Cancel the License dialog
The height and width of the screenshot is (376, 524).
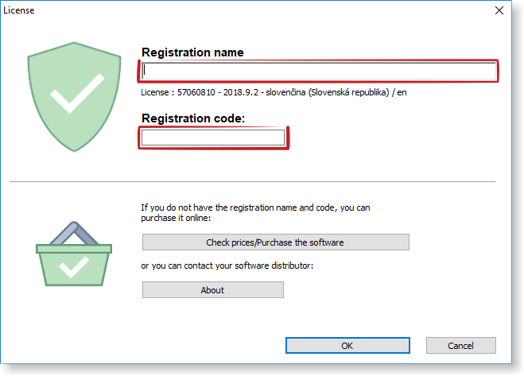point(460,346)
